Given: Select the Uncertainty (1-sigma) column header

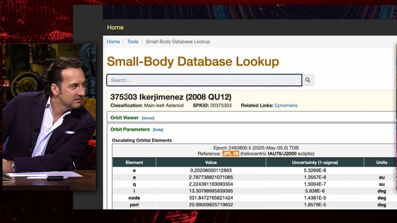Looking at the screenshot, I should point(315,163).
